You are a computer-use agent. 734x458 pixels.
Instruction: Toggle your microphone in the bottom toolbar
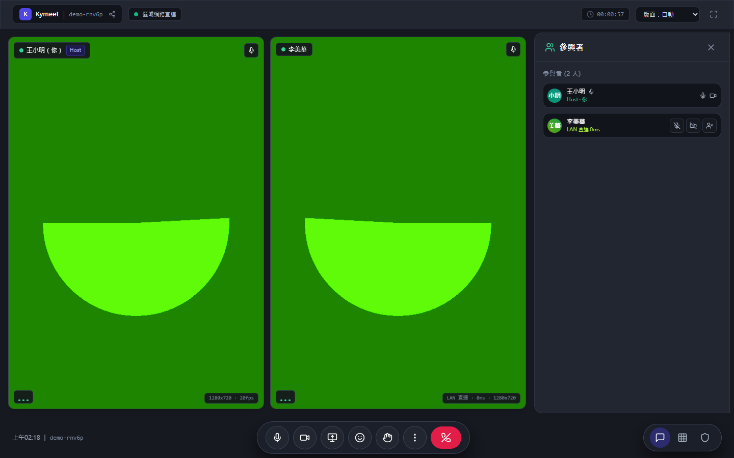tap(277, 438)
